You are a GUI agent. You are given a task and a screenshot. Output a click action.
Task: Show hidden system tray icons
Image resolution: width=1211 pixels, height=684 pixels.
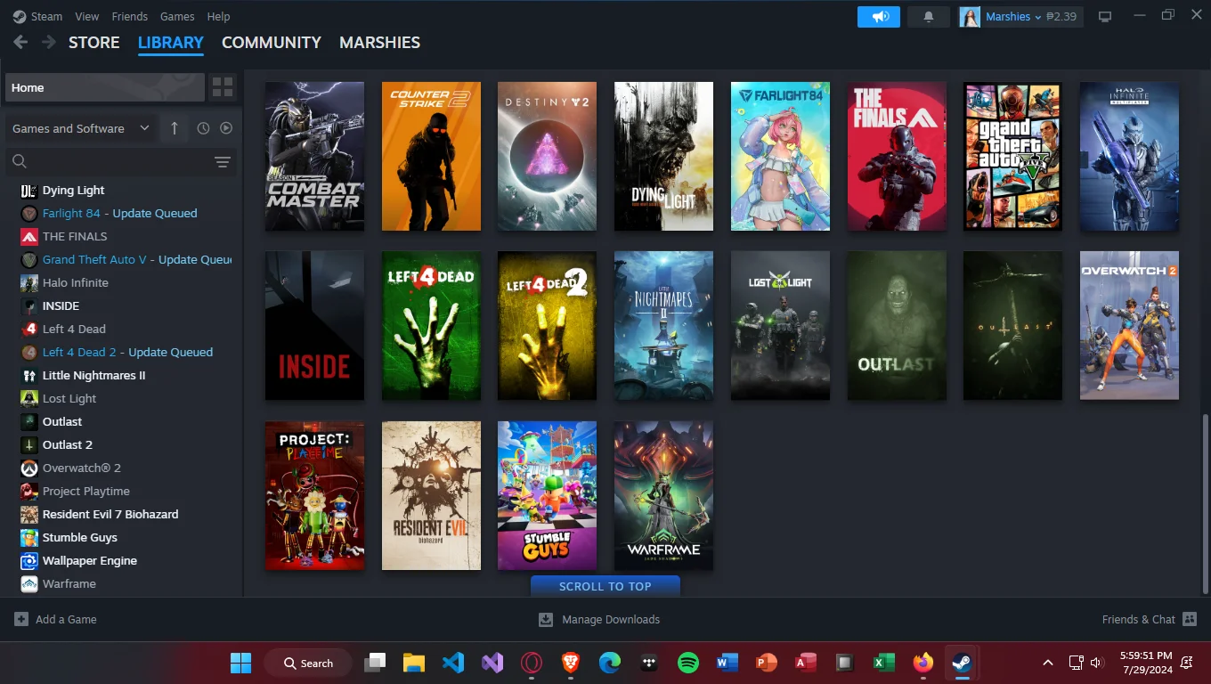[1048, 663]
